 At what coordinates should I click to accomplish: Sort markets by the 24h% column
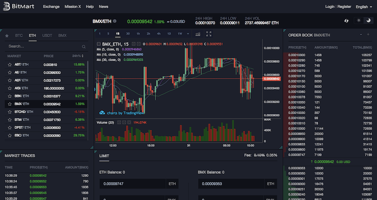click(78, 56)
